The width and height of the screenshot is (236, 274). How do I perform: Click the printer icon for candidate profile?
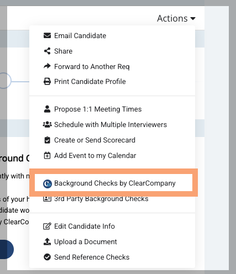(47, 81)
